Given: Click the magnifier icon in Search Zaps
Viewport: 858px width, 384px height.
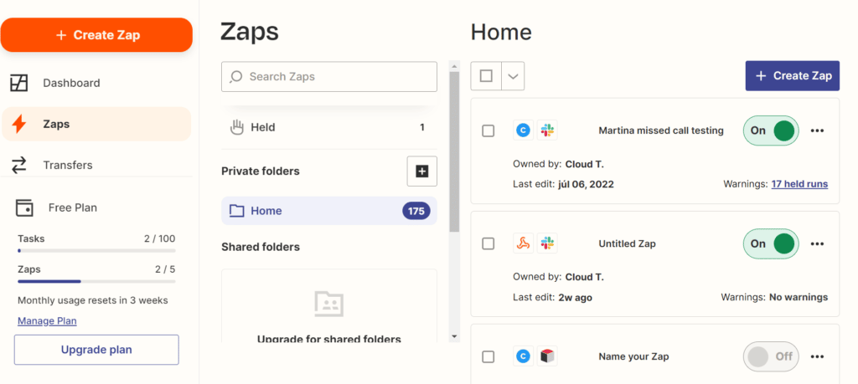Looking at the screenshot, I should 235,76.
